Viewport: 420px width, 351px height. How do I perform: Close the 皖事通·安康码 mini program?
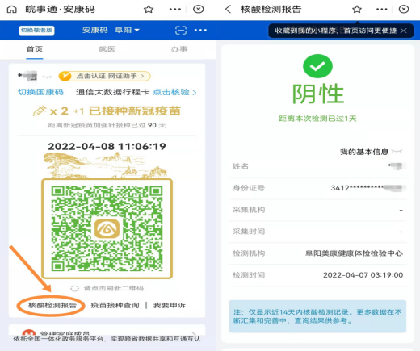(x=199, y=10)
